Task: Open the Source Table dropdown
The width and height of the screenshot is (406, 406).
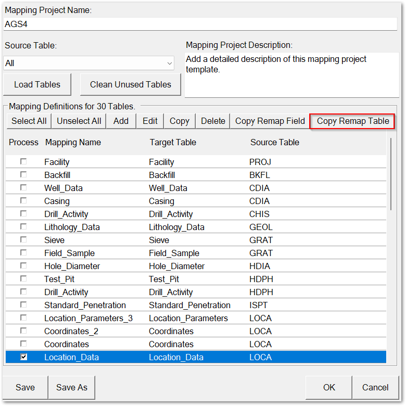Action: [169, 64]
